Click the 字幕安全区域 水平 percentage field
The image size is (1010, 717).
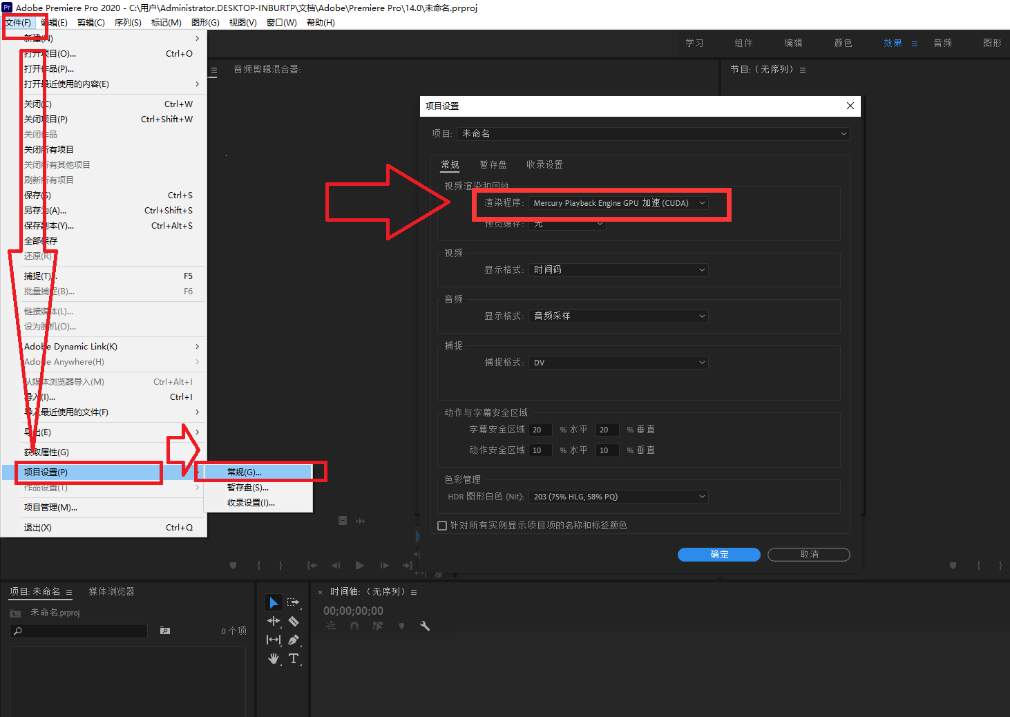540,430
